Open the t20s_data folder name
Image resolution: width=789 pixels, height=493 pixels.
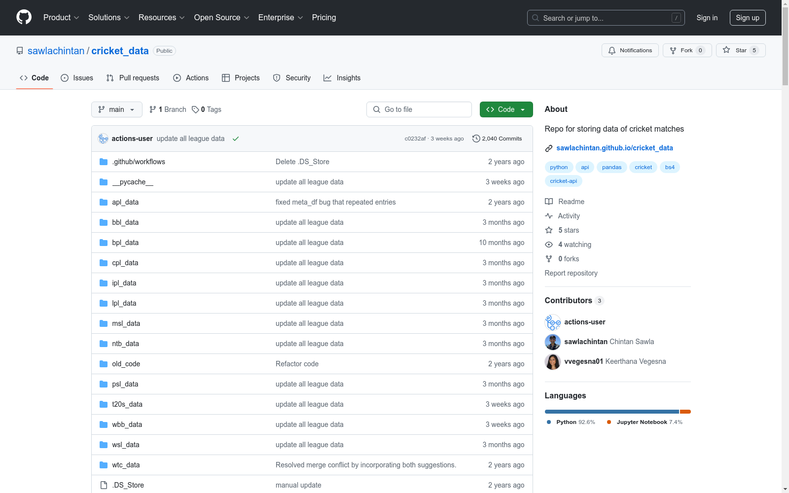pyautogui.click(x=127, y=404)
